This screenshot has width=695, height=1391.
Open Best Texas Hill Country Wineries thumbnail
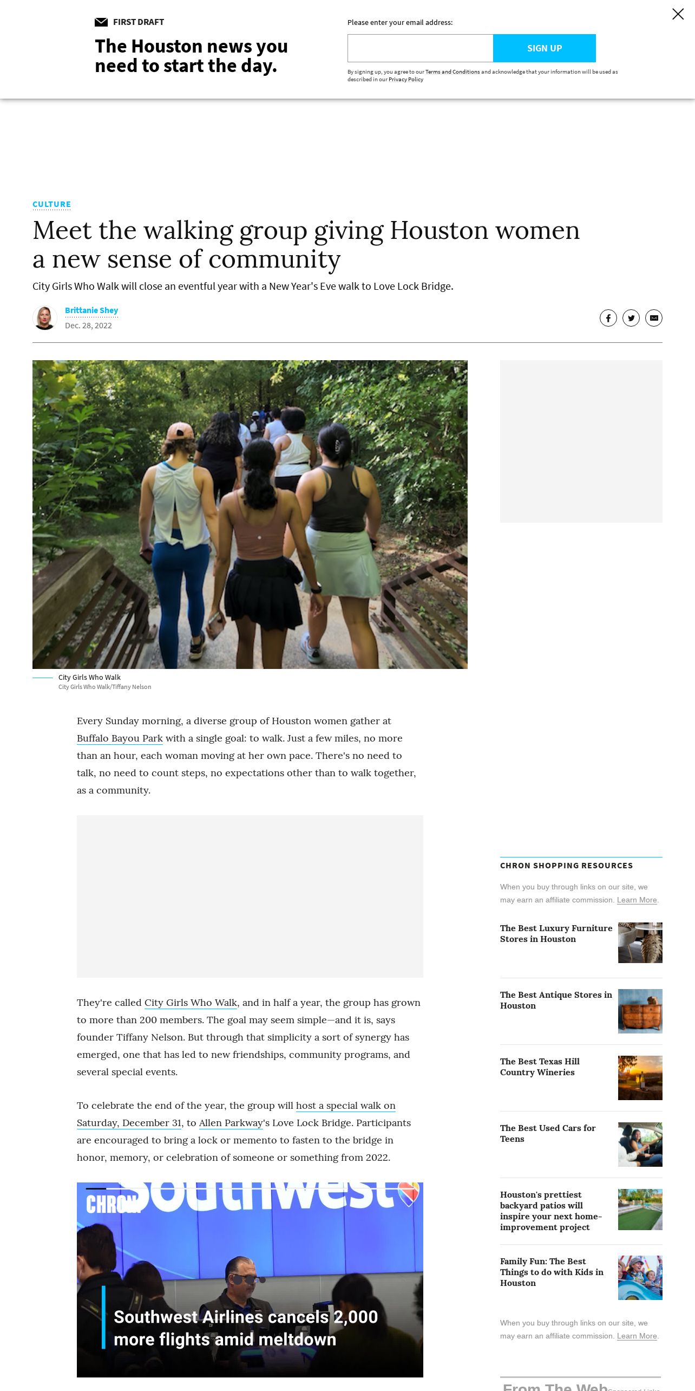pos(640,1077)
